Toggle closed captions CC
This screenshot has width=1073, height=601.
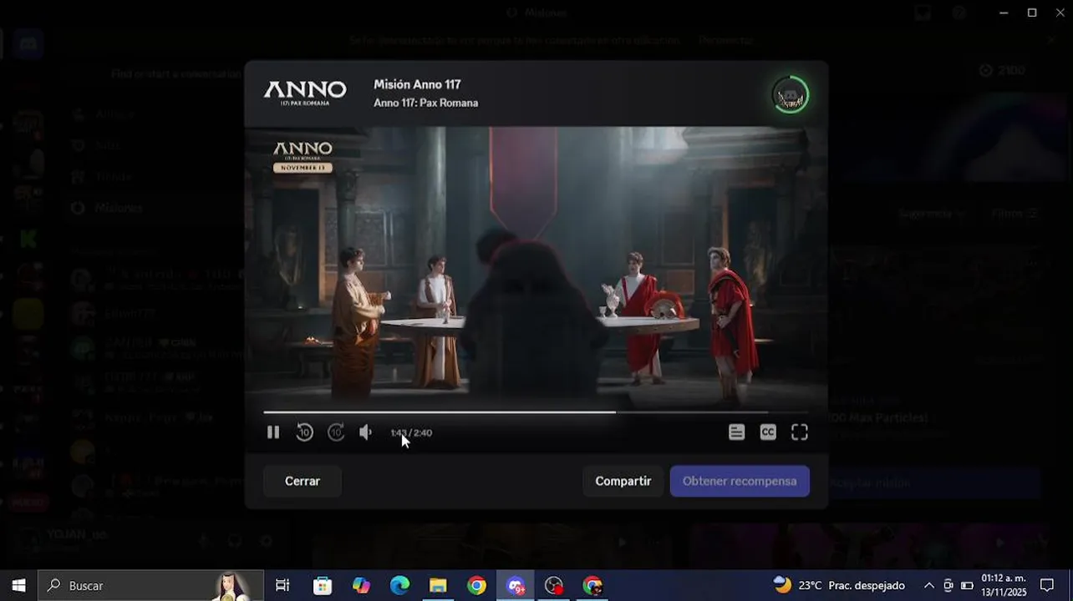pos(768,432)
